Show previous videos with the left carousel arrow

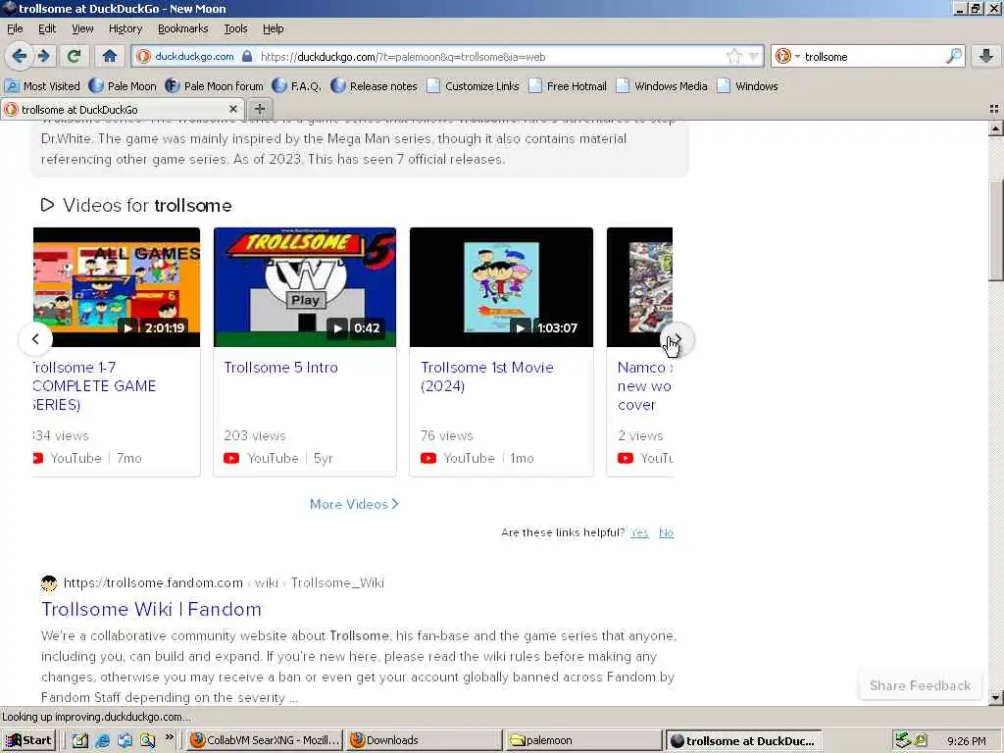[x=36, y=339]
